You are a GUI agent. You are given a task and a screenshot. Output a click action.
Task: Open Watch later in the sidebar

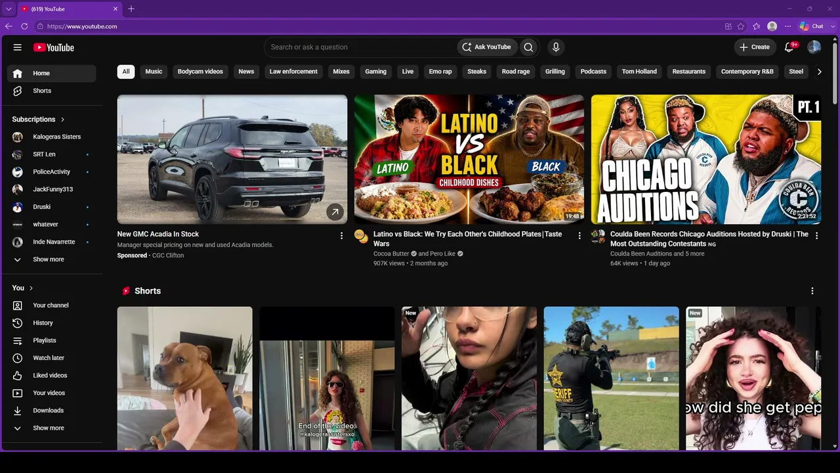point(52,358)
